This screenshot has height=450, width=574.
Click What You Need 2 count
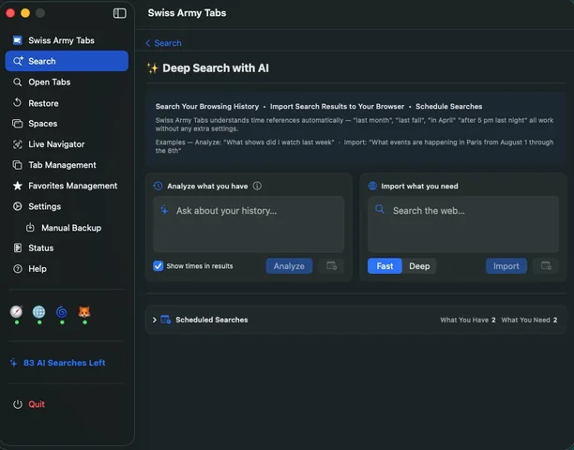coord(529,320)
